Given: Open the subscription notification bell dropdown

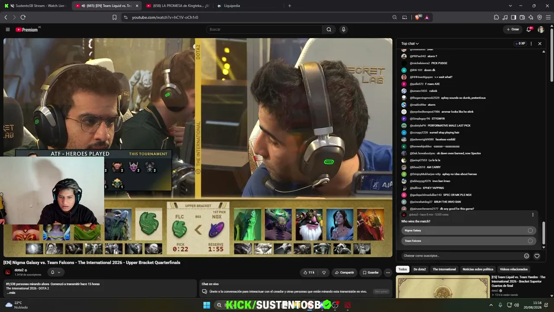Looking at the screenshot, I should 55,272.
